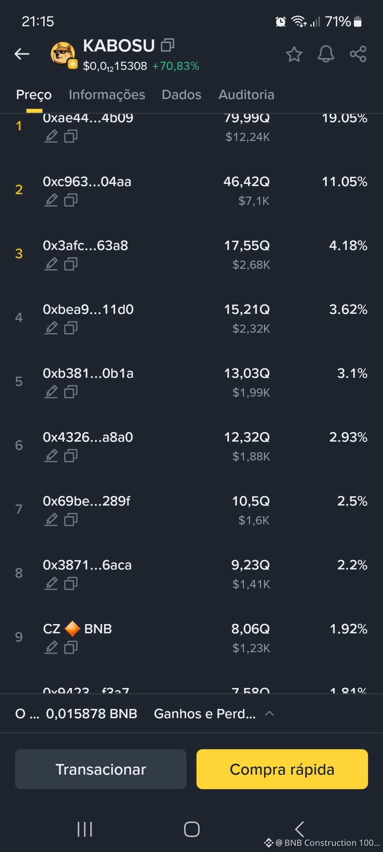Tap the Compra rápida button
Viewport: 383px width, 852px height.
point(282,769)
